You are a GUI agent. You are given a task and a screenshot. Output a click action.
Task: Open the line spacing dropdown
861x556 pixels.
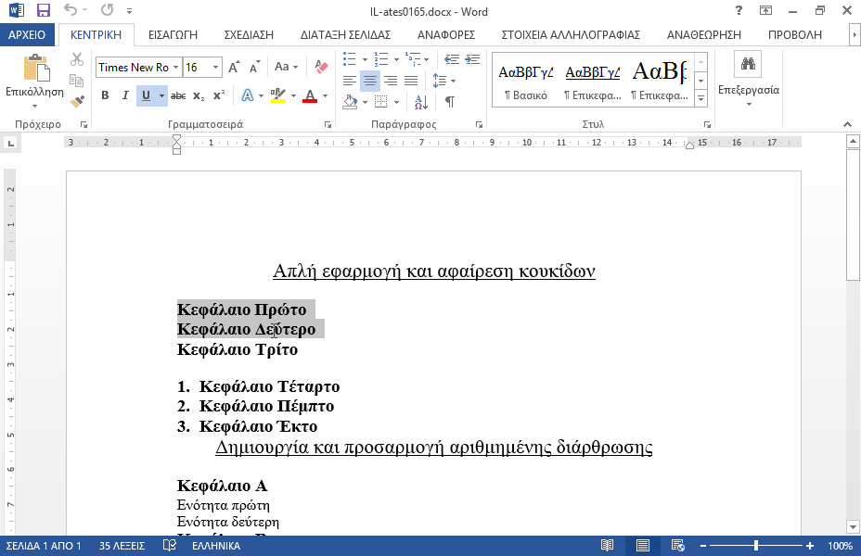[444, 82]
